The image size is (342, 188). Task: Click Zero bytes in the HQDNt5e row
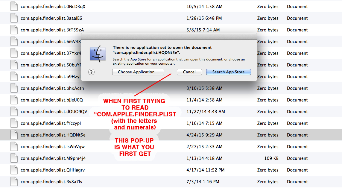click(x=267, y=135)
